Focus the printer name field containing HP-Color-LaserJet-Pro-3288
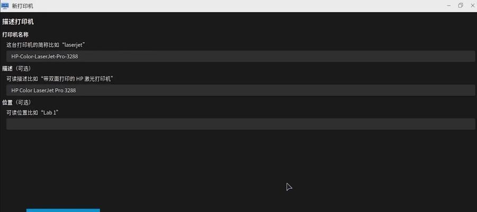This screenshot has width=477, height=212. point(240,56)
